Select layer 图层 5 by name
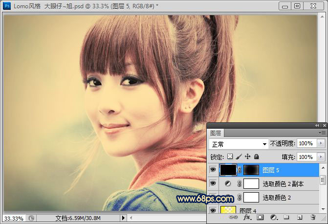 271,170
